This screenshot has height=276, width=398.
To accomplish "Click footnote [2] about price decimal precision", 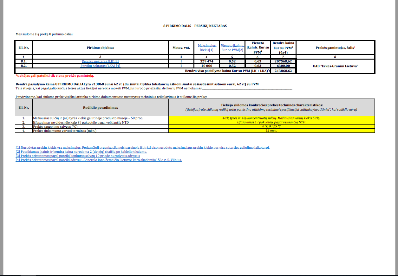I will pyautogui.click(x=82, y=152).
